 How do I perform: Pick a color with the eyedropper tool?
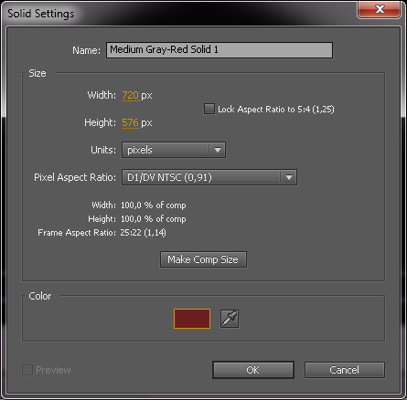230,319
